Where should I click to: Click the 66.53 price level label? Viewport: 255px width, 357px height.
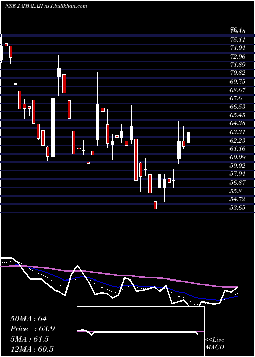tap(238, 107)
